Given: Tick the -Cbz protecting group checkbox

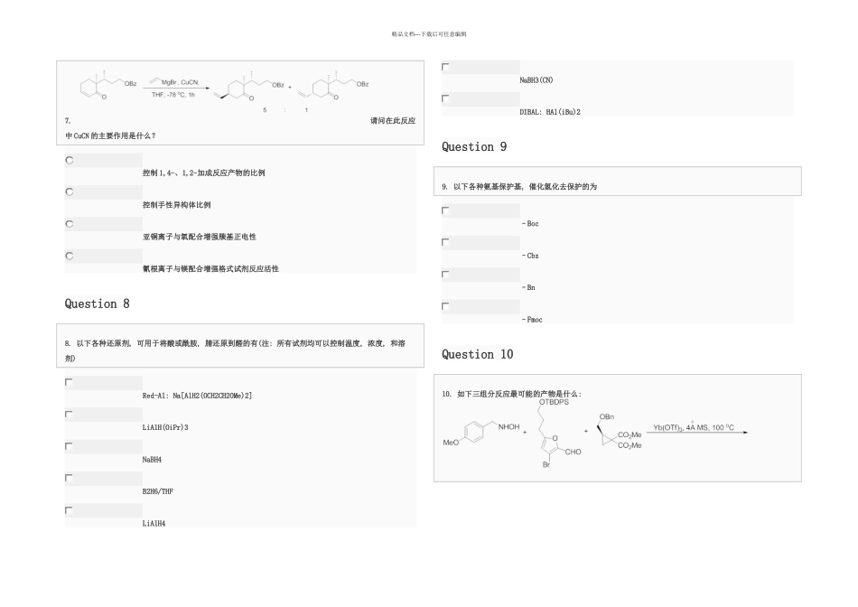Looking at the screenshot, I should coord(445,242).
